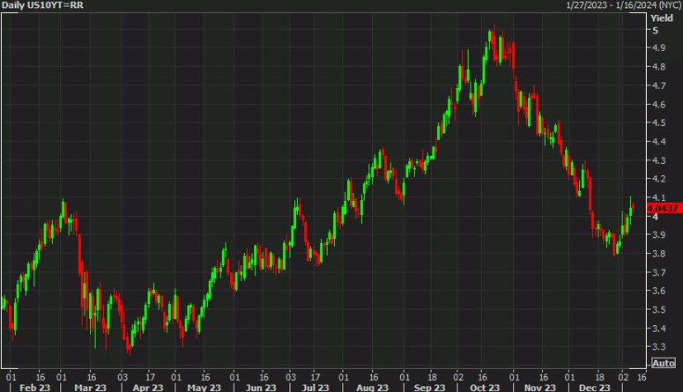This screenshot has width=683, height=392.
Task: Click the 4.5 yield axis tick
Action: 658,122
